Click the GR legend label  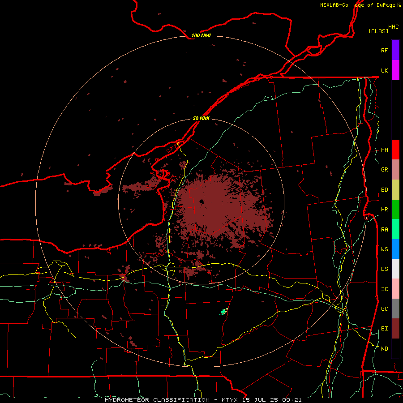point(384,170)
